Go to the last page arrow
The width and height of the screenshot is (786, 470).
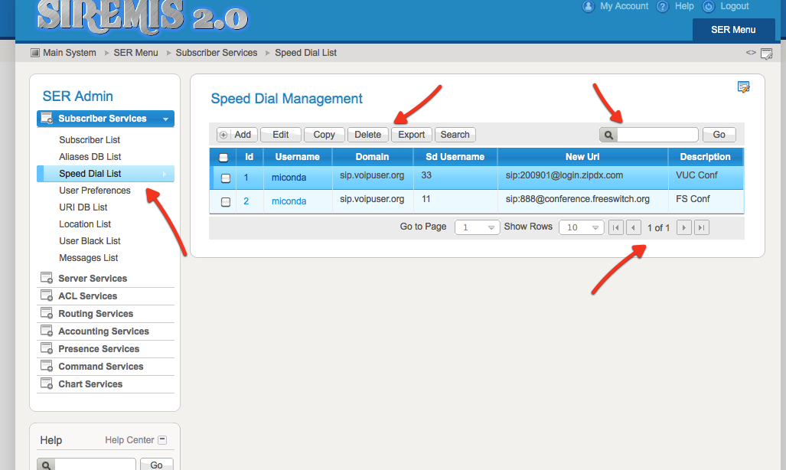click(x=701, y=227)
